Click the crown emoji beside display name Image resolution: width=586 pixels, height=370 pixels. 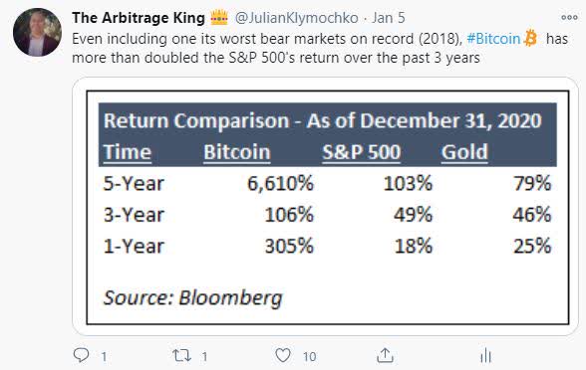(x=219, y=17)
